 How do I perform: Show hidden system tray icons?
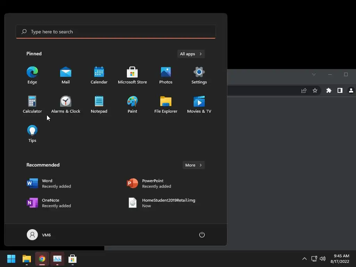click(x=305, y=259)
